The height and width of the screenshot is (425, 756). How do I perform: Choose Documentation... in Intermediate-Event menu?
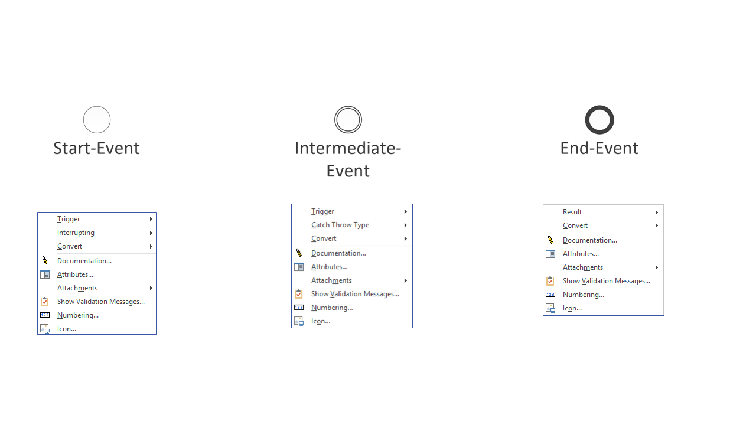pos(338,253)
